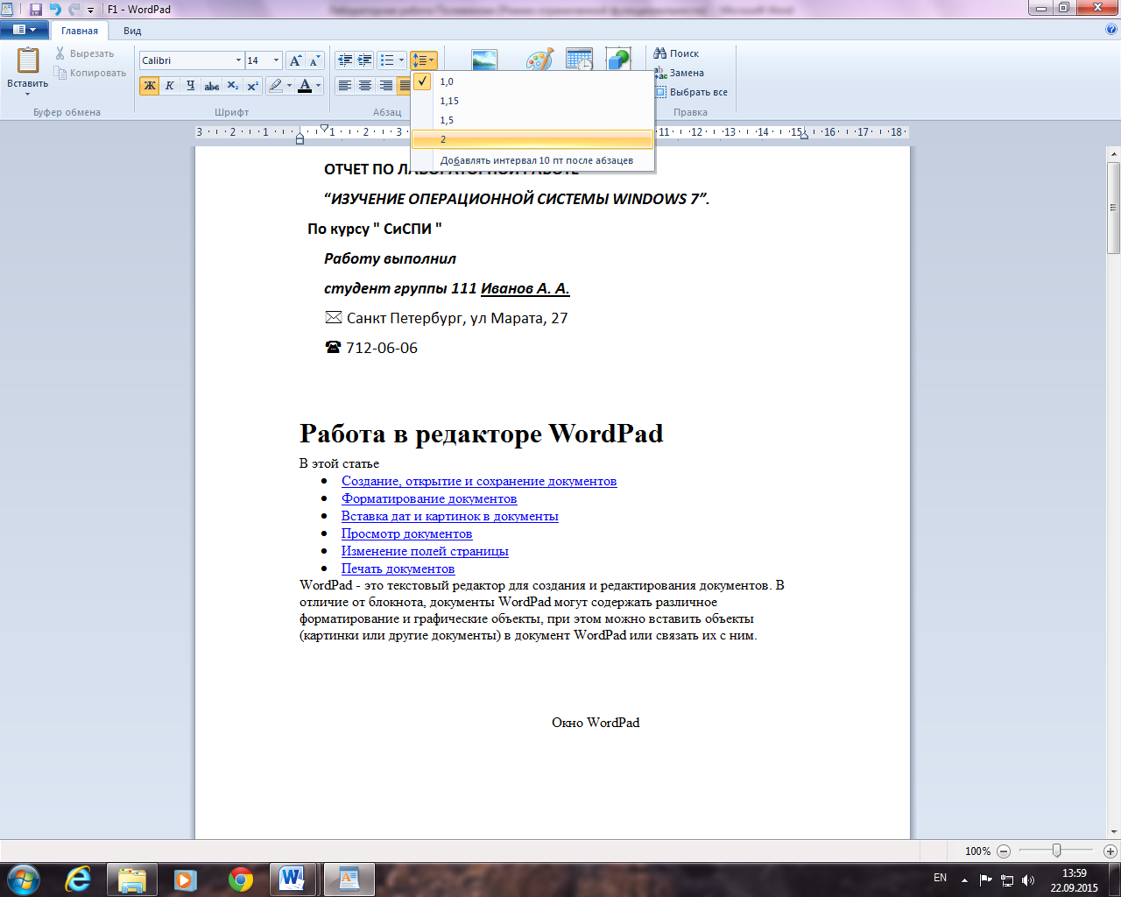Click the left indent marker on ruler
Image resolution: width=1121 pixels, height=897 pixels.
[300, 139]
